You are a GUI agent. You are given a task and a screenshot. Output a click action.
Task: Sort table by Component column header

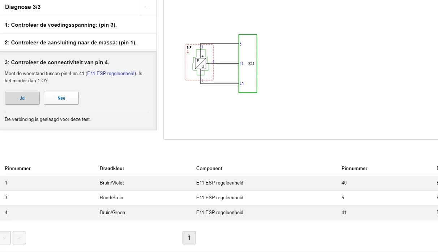pyautogui.click(x=209, y=169)
